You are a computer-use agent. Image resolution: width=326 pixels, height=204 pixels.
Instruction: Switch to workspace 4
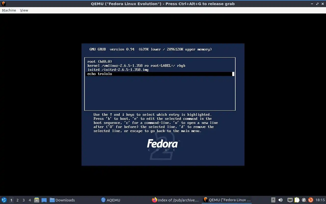point(30,200)
